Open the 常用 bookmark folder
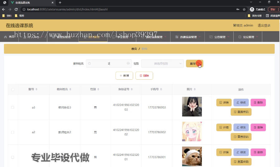 pos(20,16)
